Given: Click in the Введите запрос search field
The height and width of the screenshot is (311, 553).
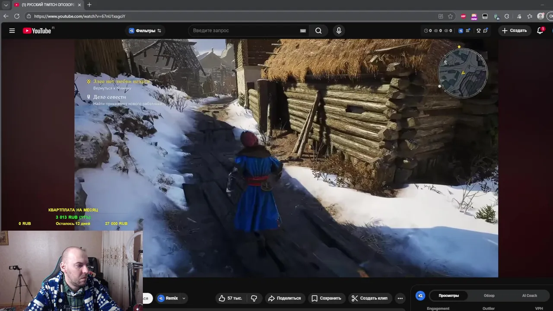Looking at the screenshot, I should click(x=244, y=31).
